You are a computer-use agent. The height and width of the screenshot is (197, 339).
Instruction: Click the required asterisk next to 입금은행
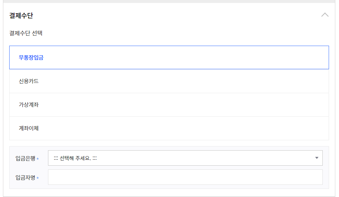[38, 159]
